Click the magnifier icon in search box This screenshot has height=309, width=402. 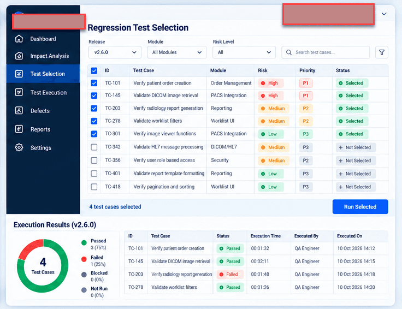(289, 52)
